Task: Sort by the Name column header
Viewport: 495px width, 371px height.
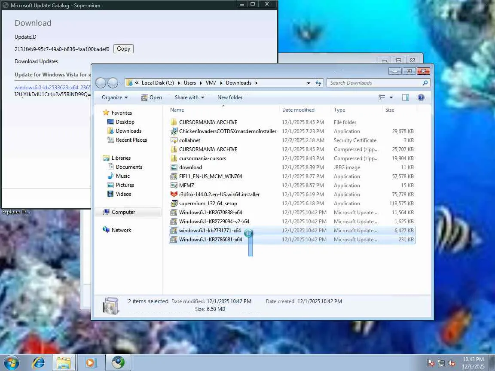Action: [x=177, y=110]
